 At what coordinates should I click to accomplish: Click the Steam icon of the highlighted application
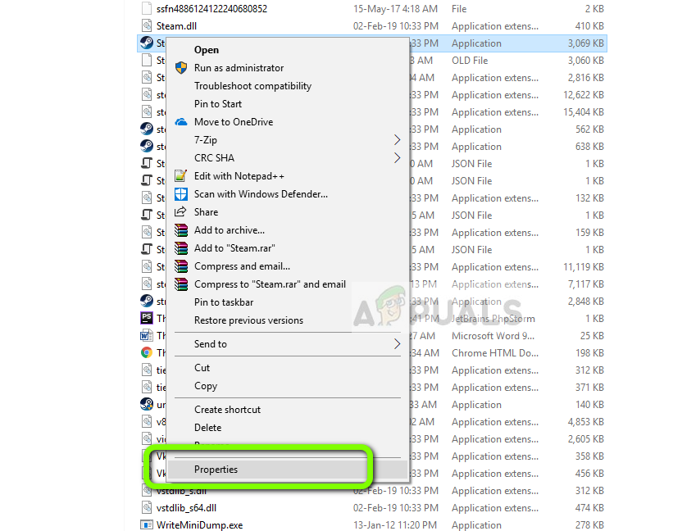[147, 43]
